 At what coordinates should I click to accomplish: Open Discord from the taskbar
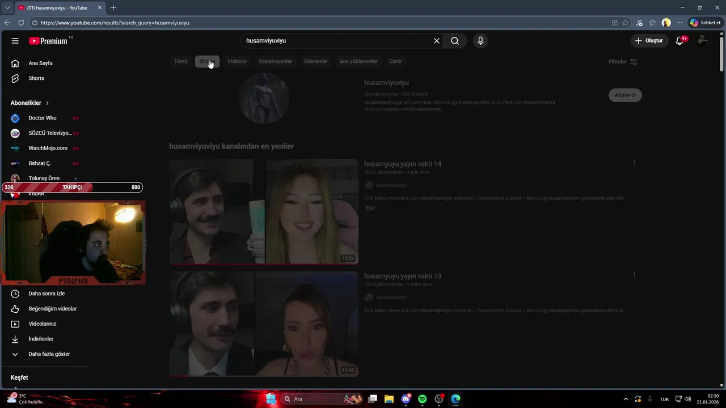[406, 399]
